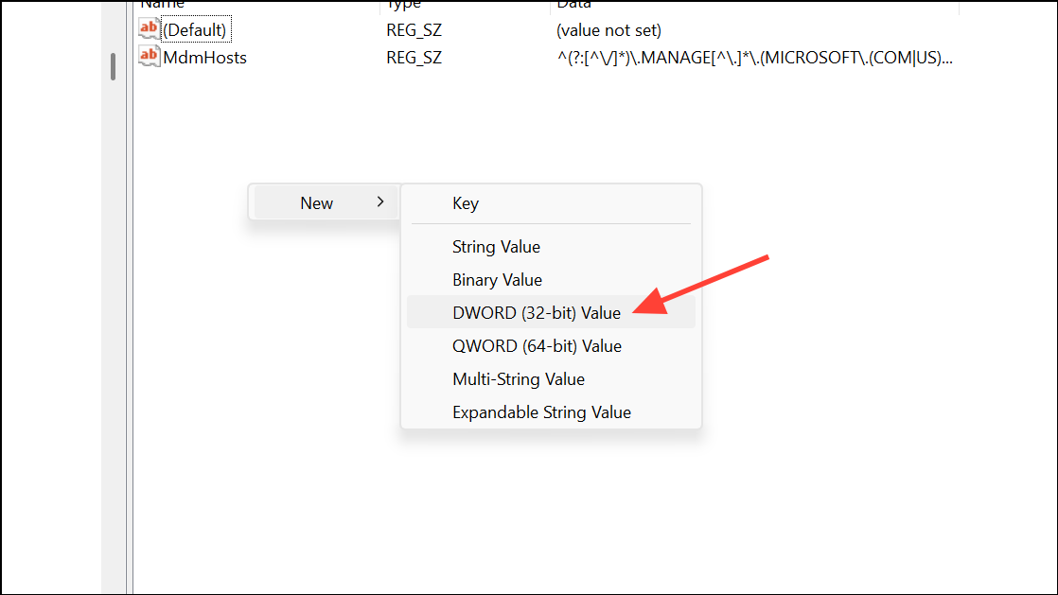Select the (Default) registry value
The image size is (1058, 595).
coord(196,28)
